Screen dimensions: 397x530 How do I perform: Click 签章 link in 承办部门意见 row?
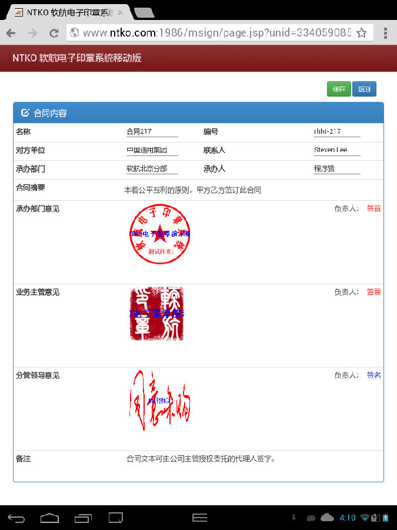click(374, 208)
